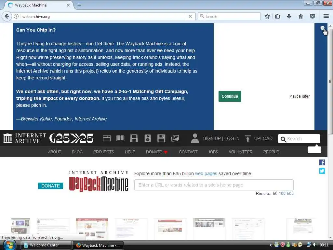Open the Software floppy-disk icon in navbar
Image resolution: width=333 pixels, height=250 pixels.
[161, 138]
